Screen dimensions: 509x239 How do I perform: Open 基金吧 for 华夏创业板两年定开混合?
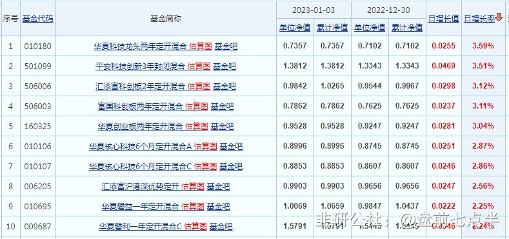pyautogui.click(x=222, y=127)
